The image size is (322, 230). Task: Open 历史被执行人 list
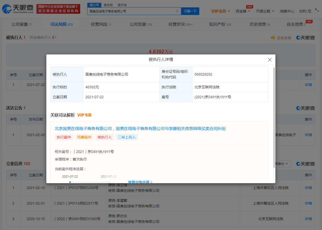tap(43, 37)
